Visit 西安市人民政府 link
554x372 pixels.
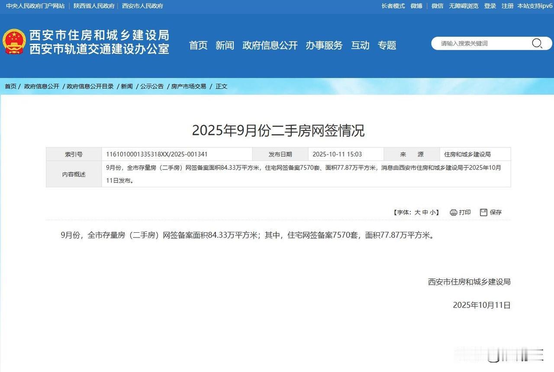tap(143, 6)
